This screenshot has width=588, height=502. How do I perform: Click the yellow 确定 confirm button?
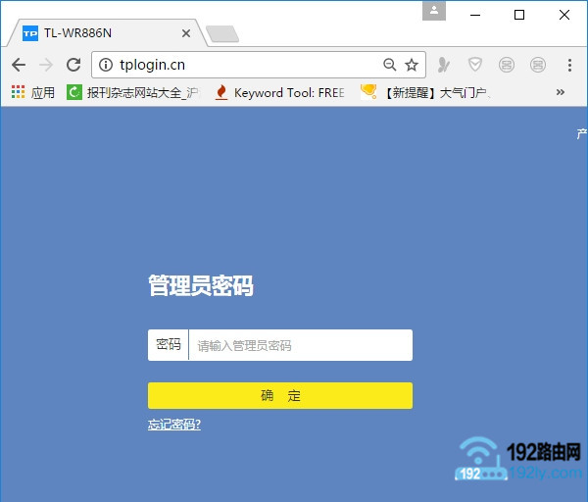point(280,395)
